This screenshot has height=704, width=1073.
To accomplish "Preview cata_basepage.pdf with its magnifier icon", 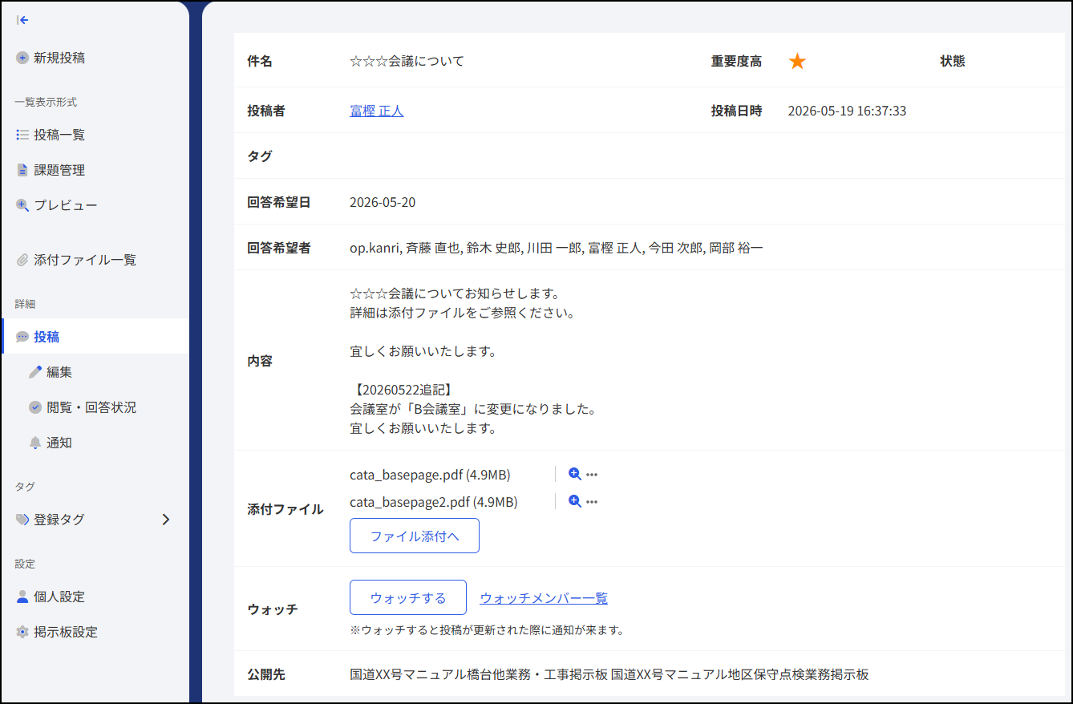I will tap(574, 474).
